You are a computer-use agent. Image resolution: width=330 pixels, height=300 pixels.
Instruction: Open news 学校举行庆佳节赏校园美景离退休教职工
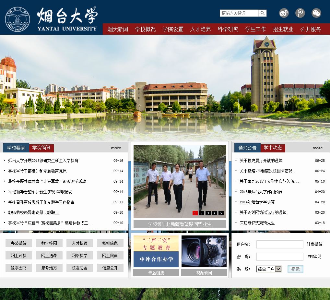pos(51,223)
